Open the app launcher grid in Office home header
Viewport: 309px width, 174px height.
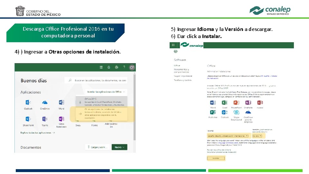pyautogui.click(x=101, y=67)
